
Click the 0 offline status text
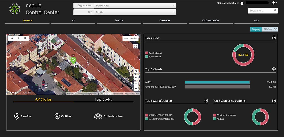pos(66,116)
